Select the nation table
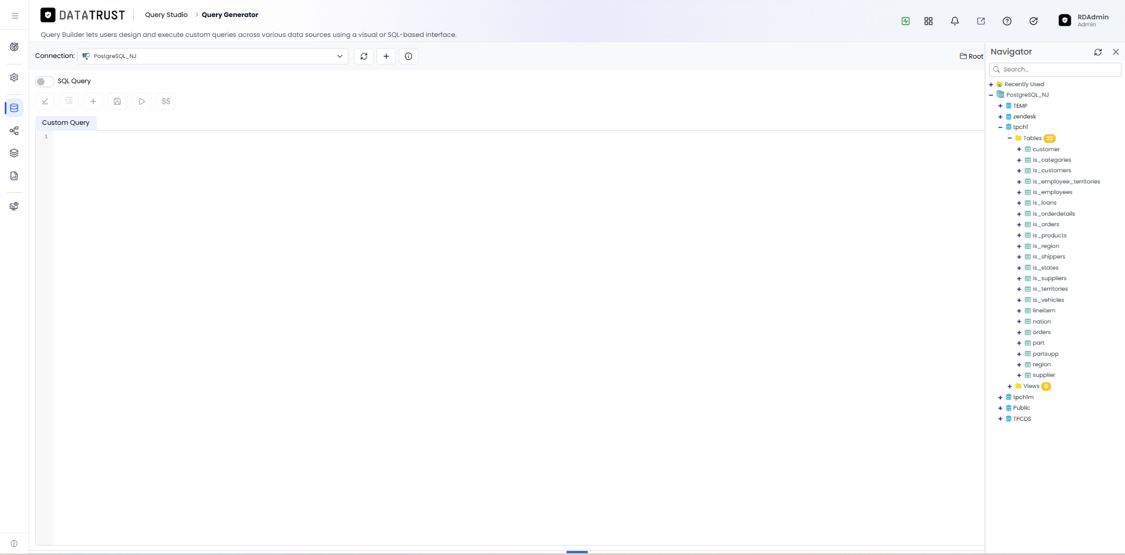Image resolution: width=1125 pixels, height=555 pixels. coord(1042,322)
